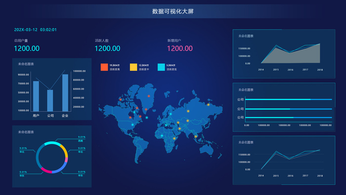Click 2014 on the bottom line chart axis
The width and height of the screenshot is (346, 195).
261,176
